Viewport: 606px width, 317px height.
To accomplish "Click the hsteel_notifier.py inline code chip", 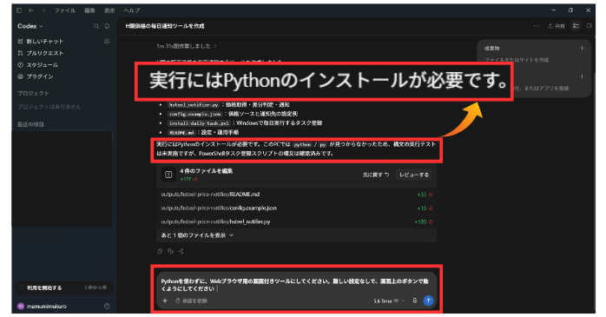I will coord(194,105).
